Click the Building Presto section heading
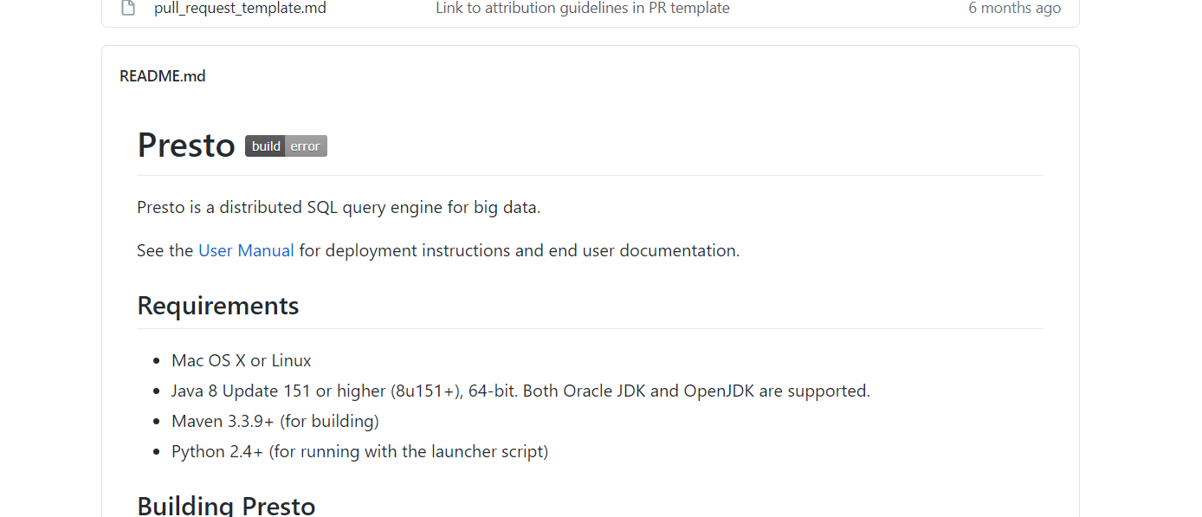 [226, 506]
